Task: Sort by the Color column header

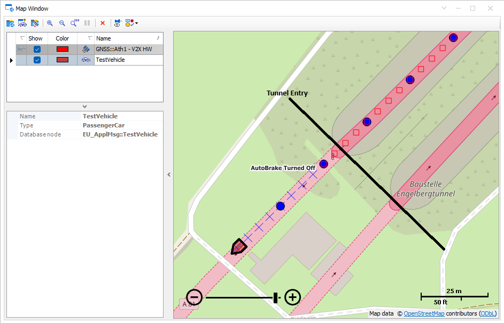Action: [63, 38]
